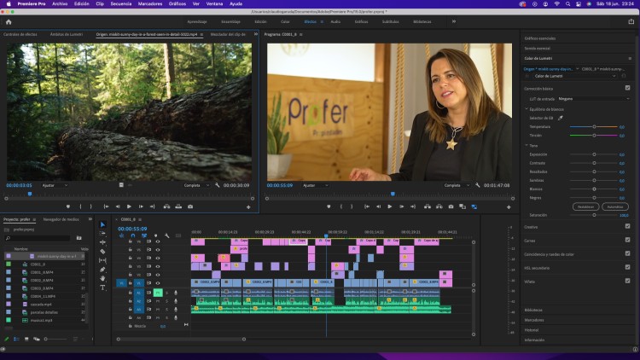Switch to the Color workspace tab
Viewport: 640px width, 360px height.
(x=285, y=21)
